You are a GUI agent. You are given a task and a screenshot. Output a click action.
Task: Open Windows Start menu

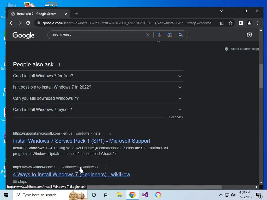(x=6, y=195)
